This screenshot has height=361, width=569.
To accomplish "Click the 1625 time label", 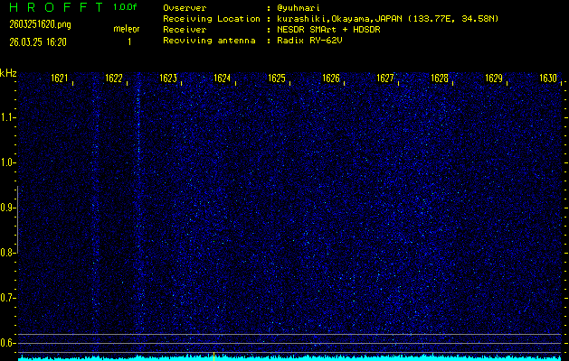I will (x=277, y=79).
